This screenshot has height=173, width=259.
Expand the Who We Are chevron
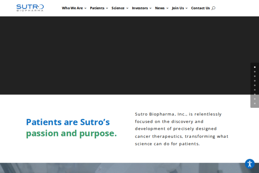(85, 8)
